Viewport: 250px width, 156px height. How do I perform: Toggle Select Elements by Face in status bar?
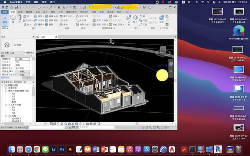(x=154, y=127)
